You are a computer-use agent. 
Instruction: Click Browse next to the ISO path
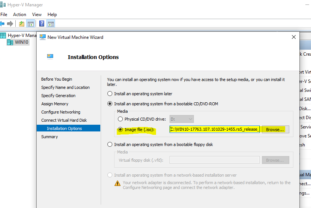tap(275, 130)
